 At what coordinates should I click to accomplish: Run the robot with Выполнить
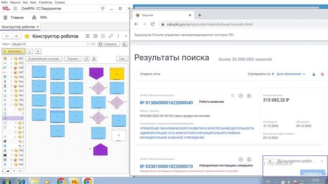click(x=13, y=51)
